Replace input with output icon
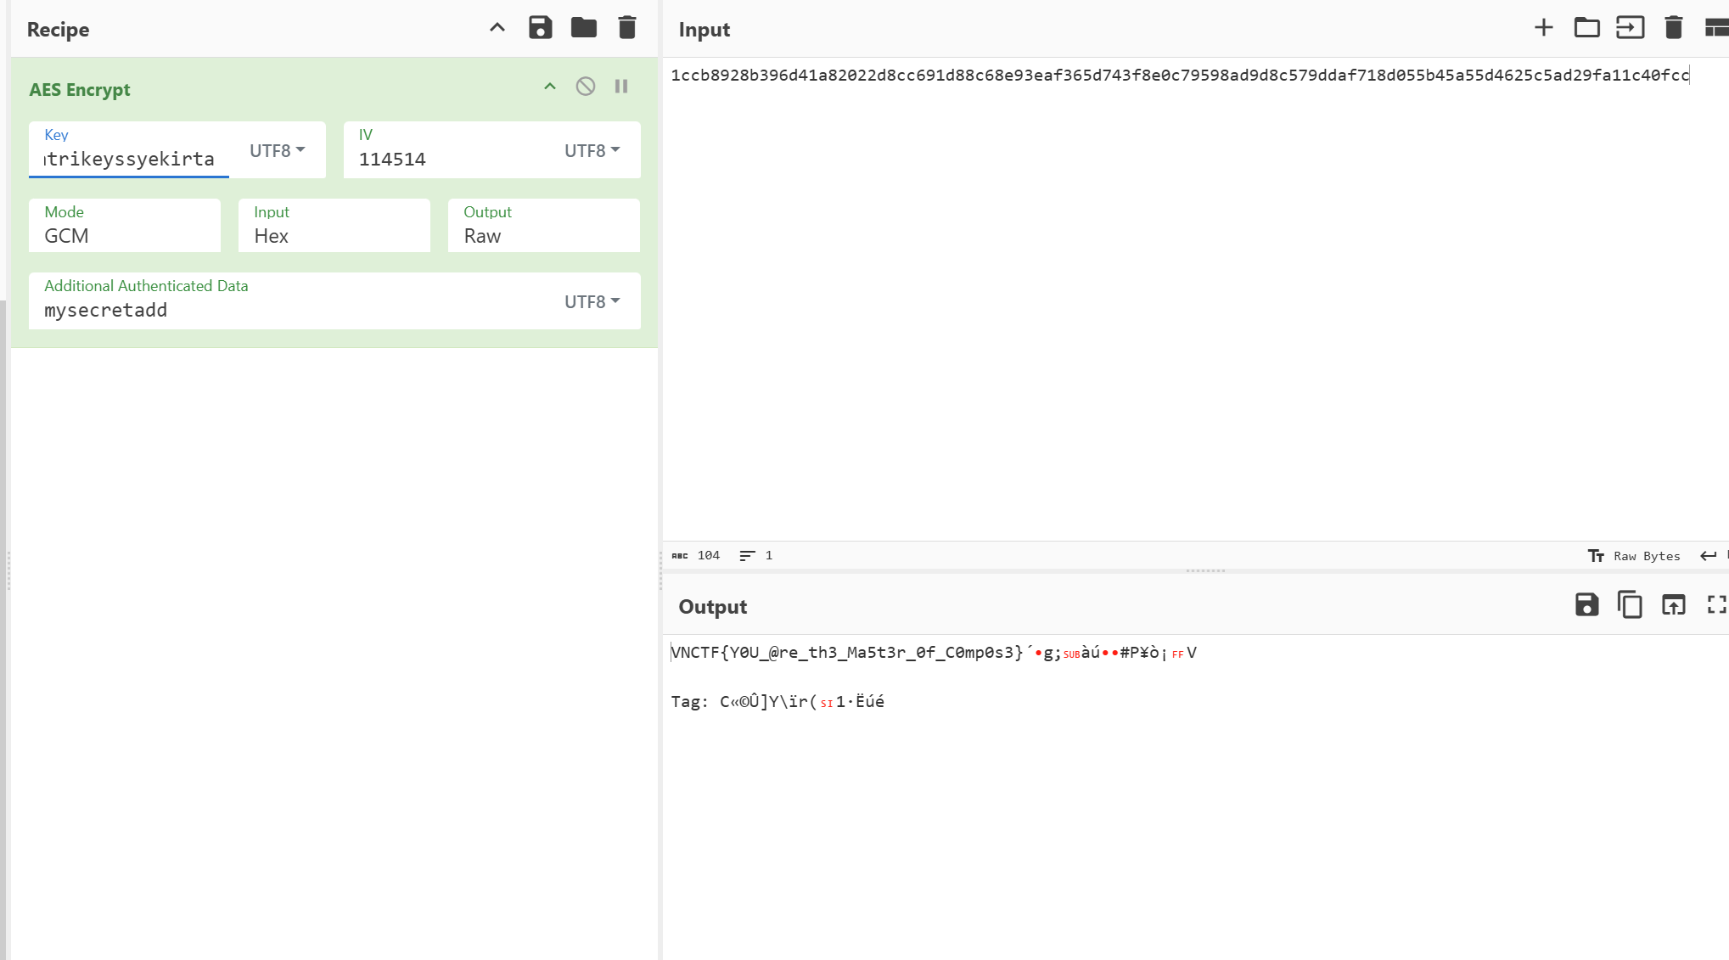Viewport: 1729px width, 960px height. (1673, 605)
